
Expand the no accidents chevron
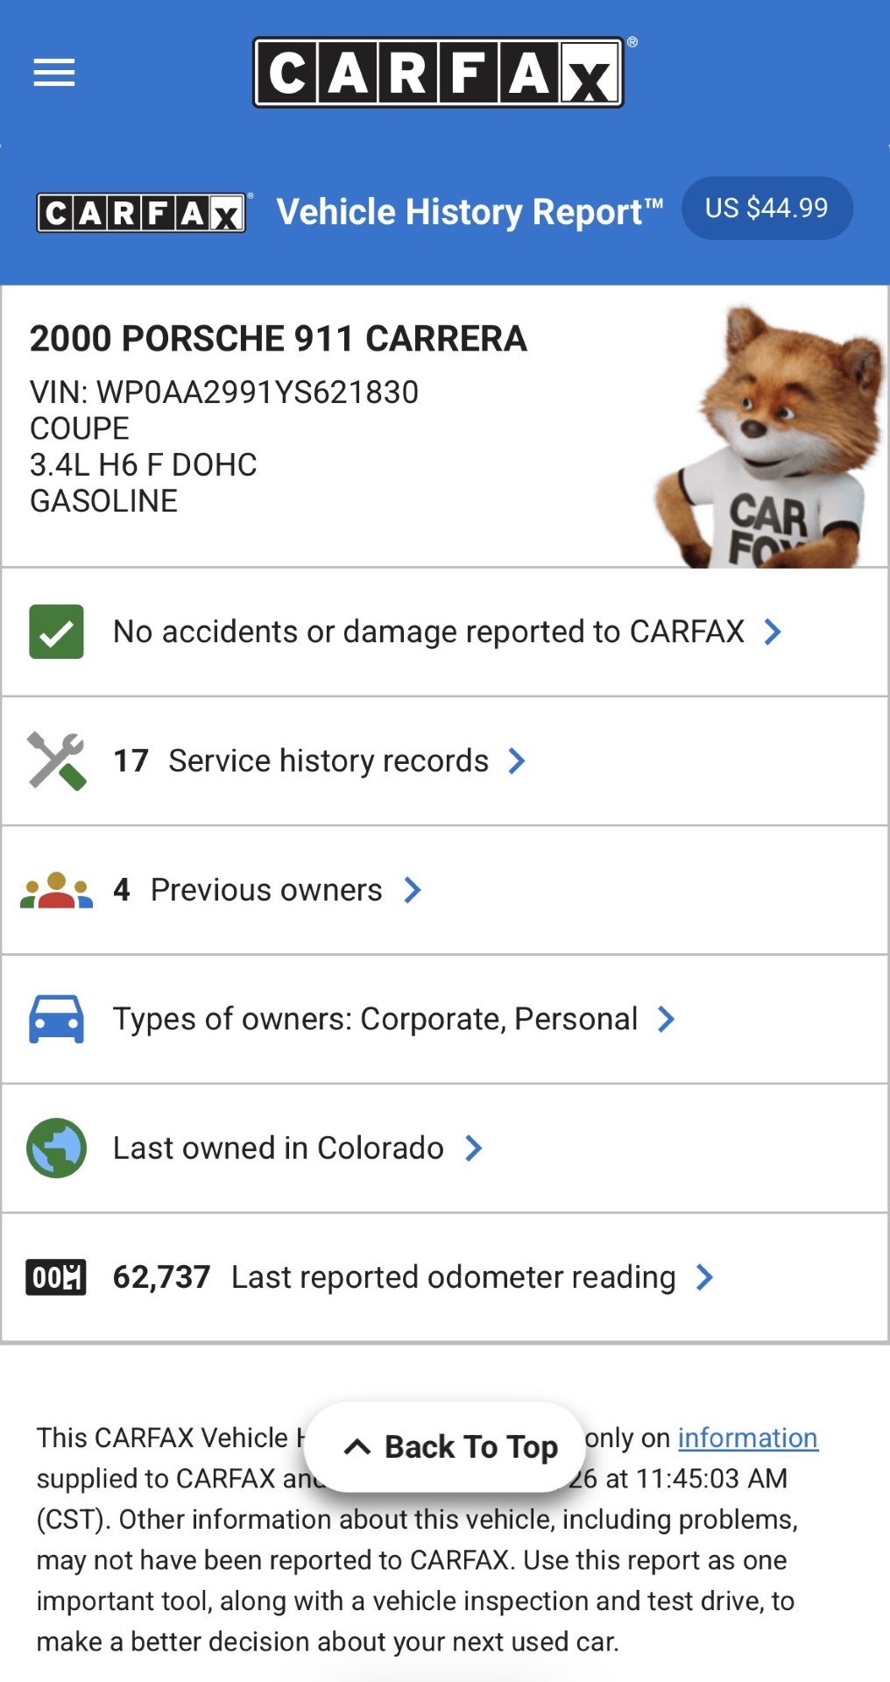tap(773, 632)
